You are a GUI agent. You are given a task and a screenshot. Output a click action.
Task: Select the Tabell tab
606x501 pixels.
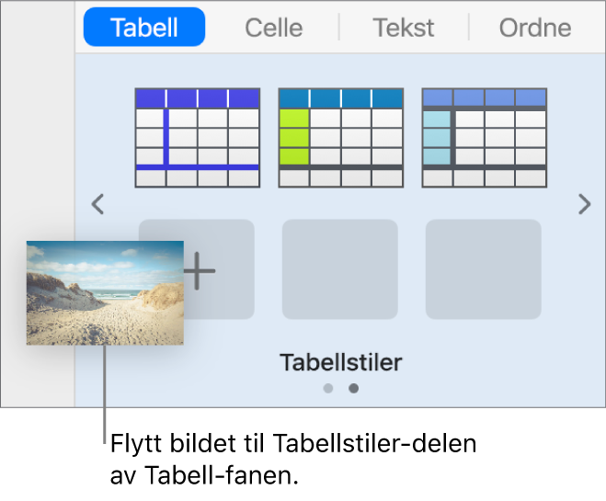143,28
